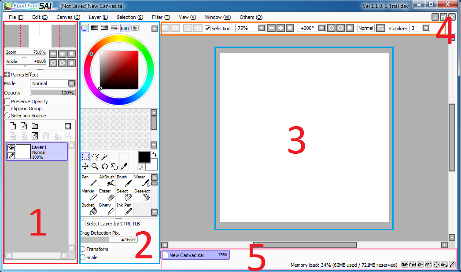The image size is (461, 272).
Task: Select the Zoom magnifier tool
Action: [95, 167]
